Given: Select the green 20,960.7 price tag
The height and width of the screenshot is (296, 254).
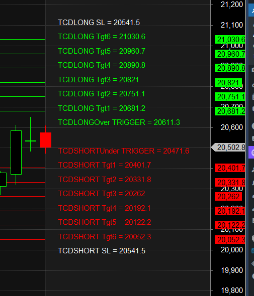Looking at the screenshot, I should tap(230, 54).
